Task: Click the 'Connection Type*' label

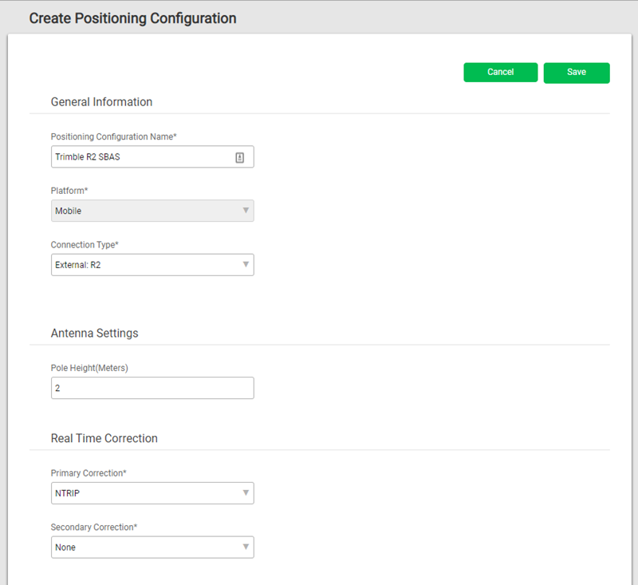Action: (85, 245)
